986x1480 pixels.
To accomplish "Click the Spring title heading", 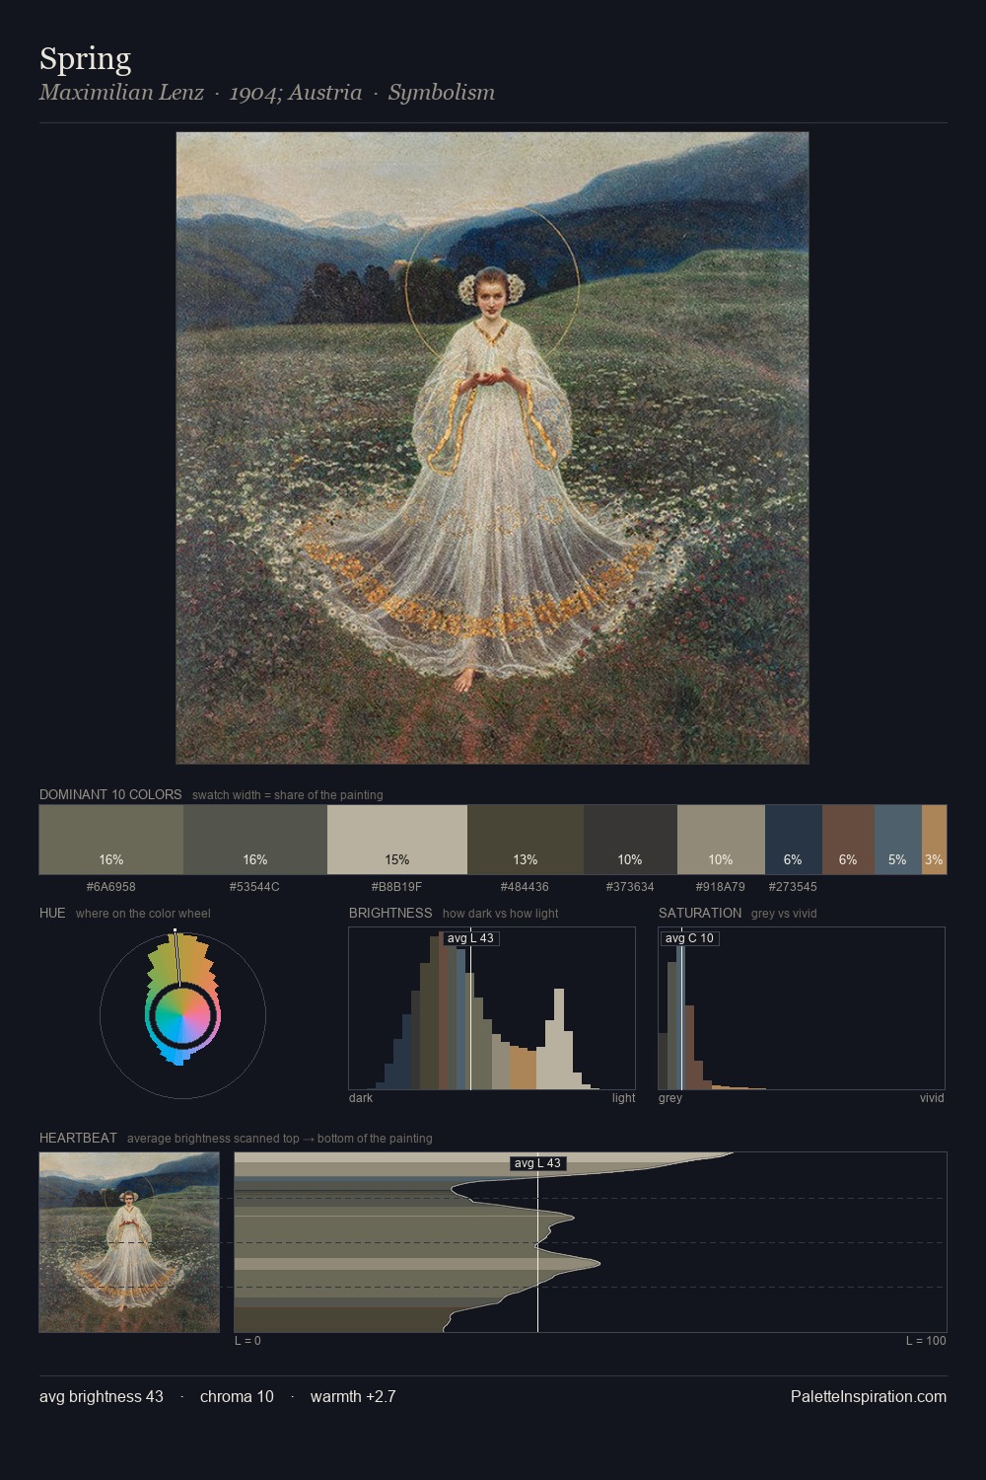I will pyautogui.click(x=85, y=59).
